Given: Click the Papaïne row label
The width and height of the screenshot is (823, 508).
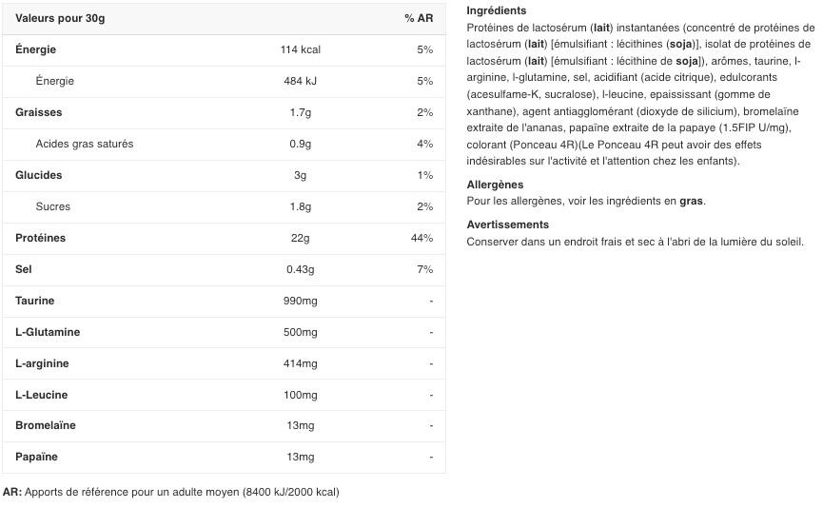Looking at the screenshot, I should pos(36,457).
